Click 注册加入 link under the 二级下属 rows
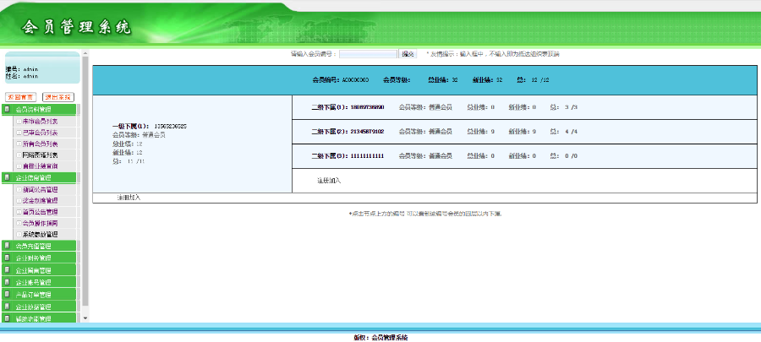The height and width of the screenshot is (342, 761). click(x=329, y=181)
